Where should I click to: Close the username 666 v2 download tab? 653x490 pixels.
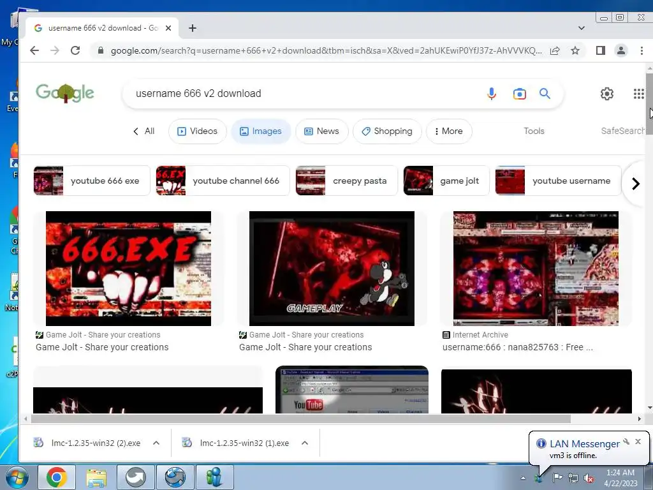point(168,28)
